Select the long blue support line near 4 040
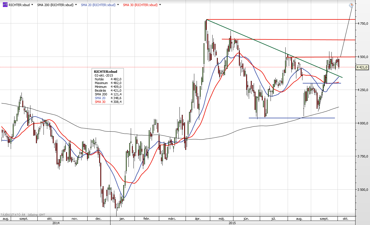 pyautogui.click(x=292, y=118)
